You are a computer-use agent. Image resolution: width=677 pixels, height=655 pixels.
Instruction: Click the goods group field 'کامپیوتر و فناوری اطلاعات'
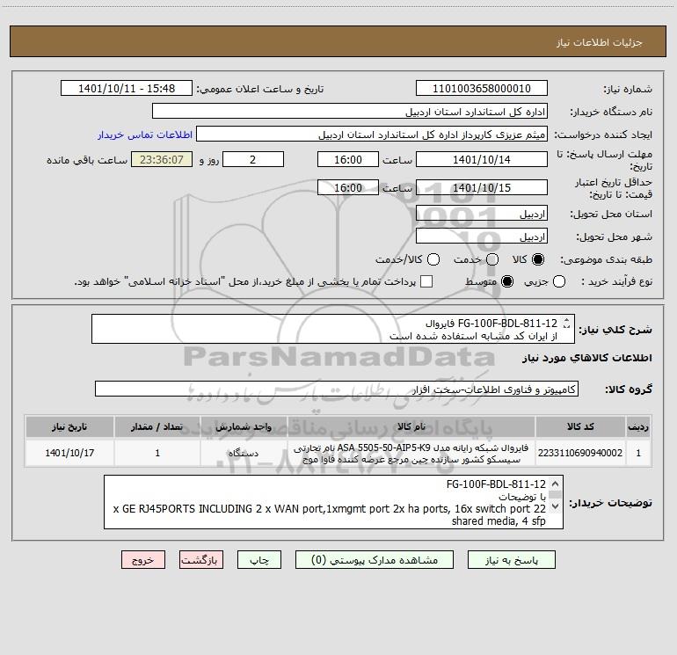(x=337, y=389)
